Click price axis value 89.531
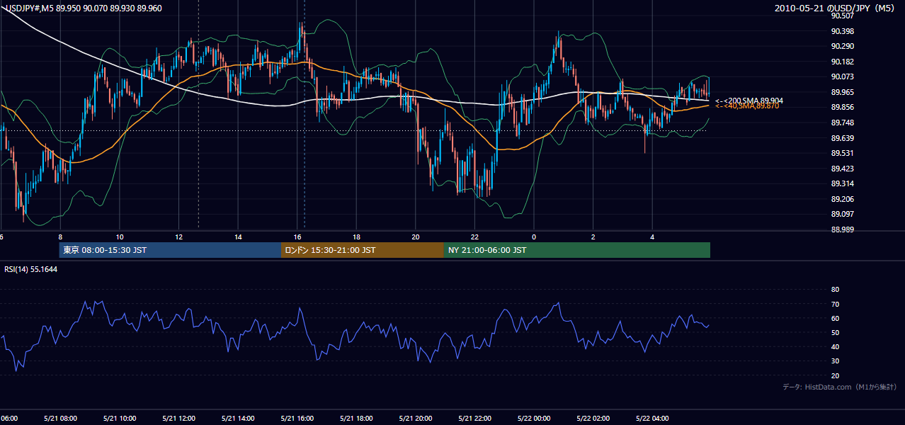 coord(842,153)
